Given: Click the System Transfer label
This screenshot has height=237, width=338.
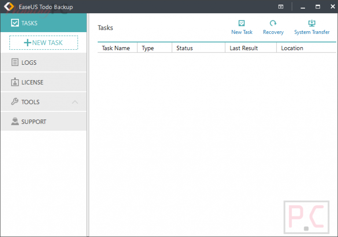Looking at the screenshot, I should click(x=312, y=32).
